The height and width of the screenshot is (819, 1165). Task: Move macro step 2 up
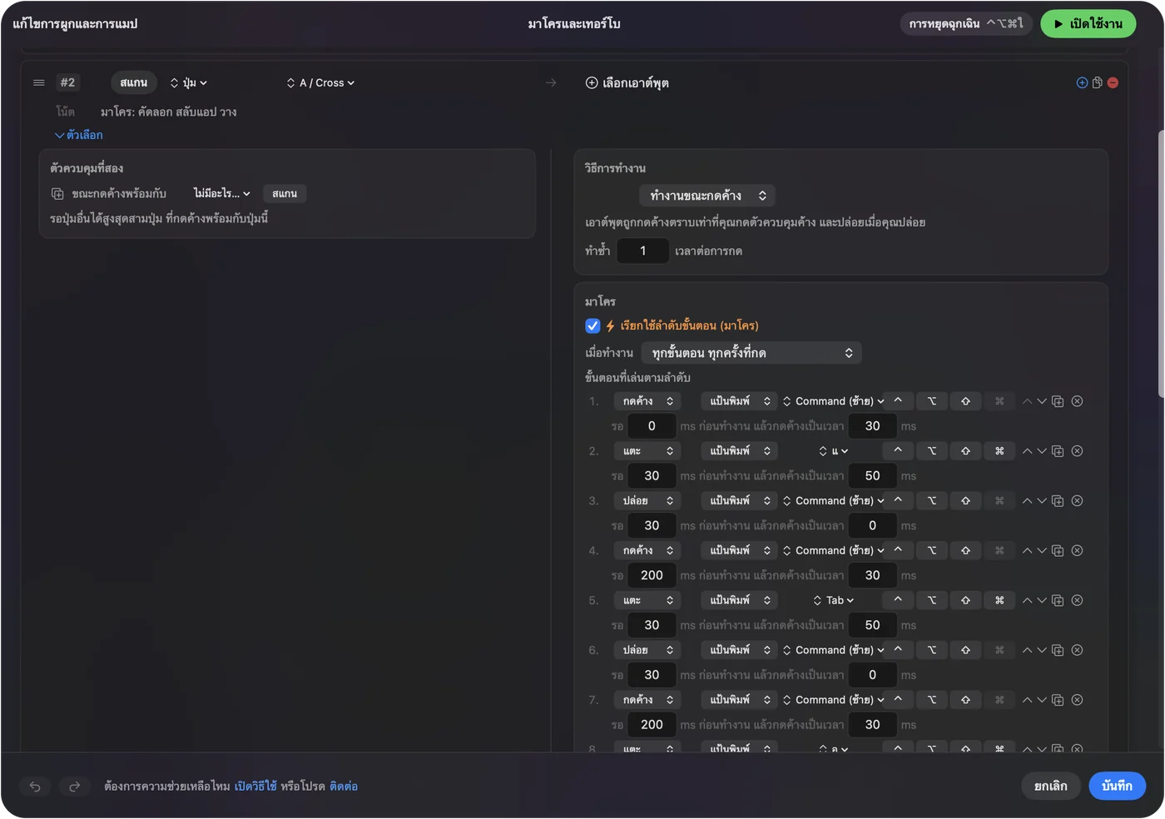click(x=1027, y=451)
